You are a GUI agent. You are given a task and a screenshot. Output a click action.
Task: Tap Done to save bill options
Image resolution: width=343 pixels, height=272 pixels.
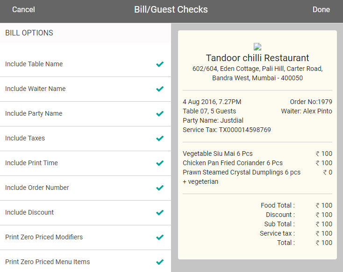321,10
